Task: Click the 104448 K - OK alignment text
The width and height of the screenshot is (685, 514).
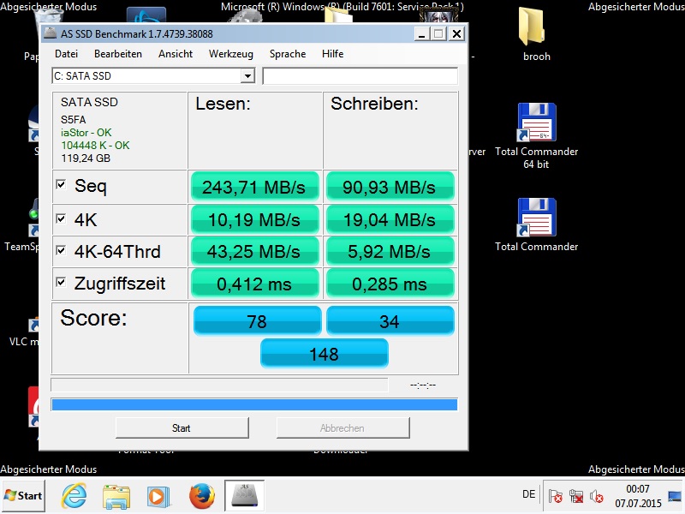Action: [95, 145]
